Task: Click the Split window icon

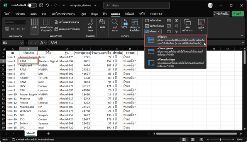Action: pyautogui.click(x=169, y=20)
